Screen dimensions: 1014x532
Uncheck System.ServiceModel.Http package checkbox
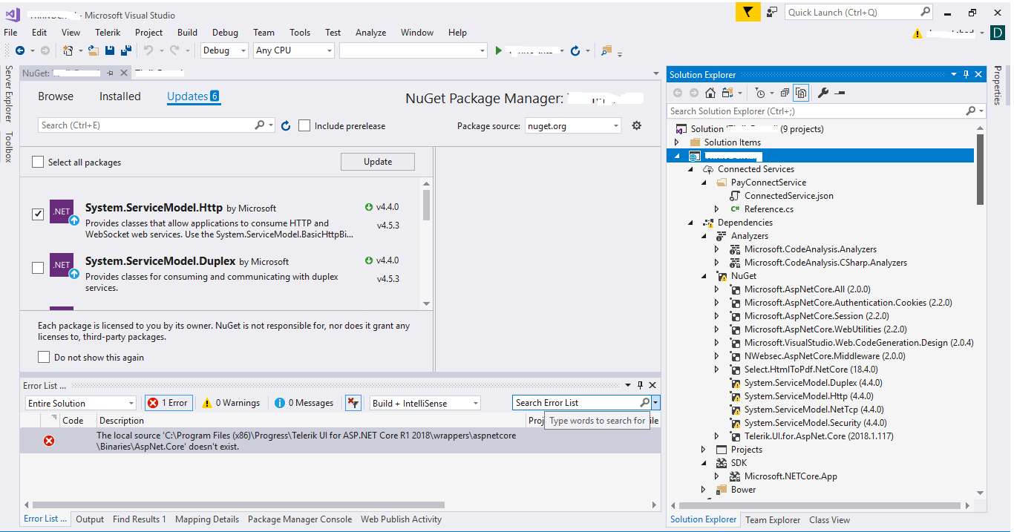pyautogui.click(x=38, y=214)
